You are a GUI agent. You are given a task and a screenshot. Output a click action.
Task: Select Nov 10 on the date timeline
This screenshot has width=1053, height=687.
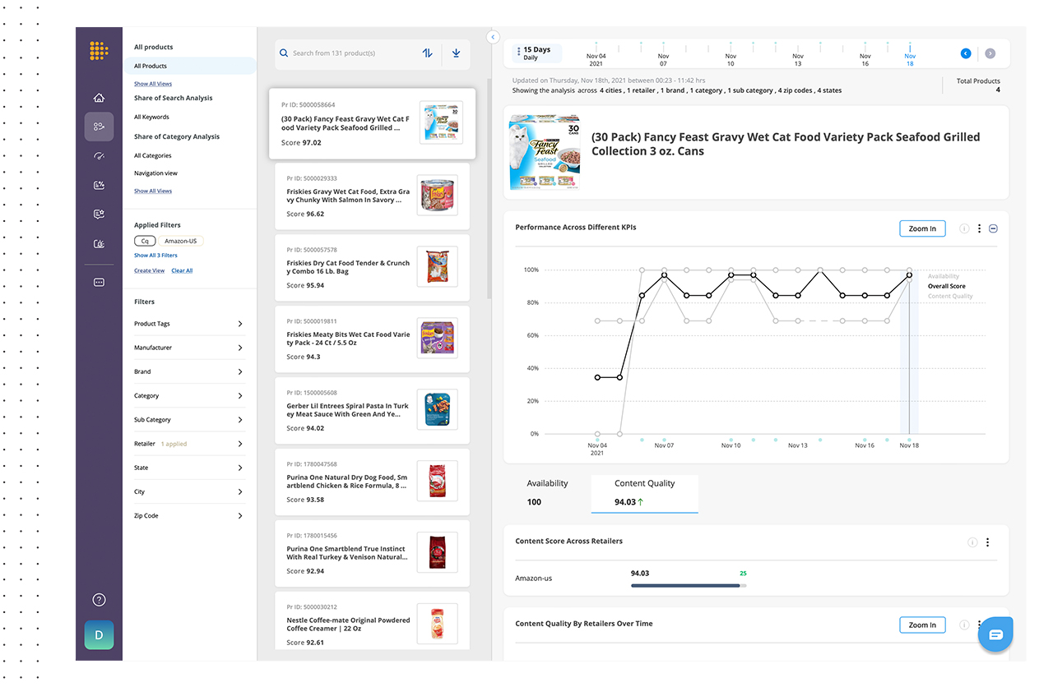click(x=731, y=59)
